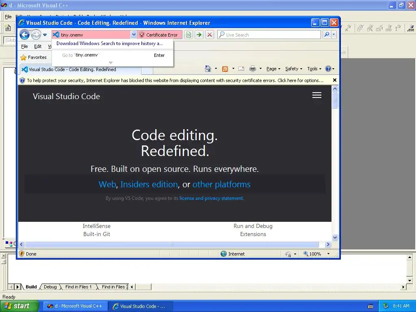Open the hamburger menu on VS Code page
416x312 pixels.
[x=317, y=95]
